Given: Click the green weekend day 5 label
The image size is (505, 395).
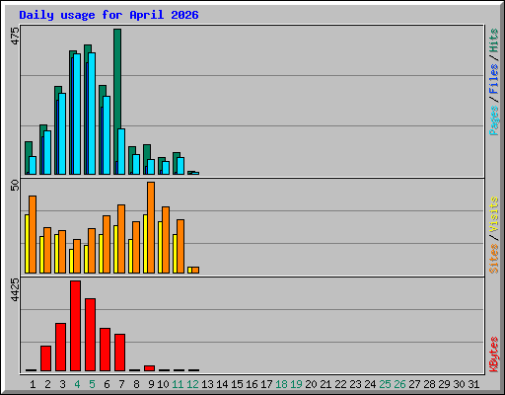Looking at the screenshot, I should [x=92, y=384].
